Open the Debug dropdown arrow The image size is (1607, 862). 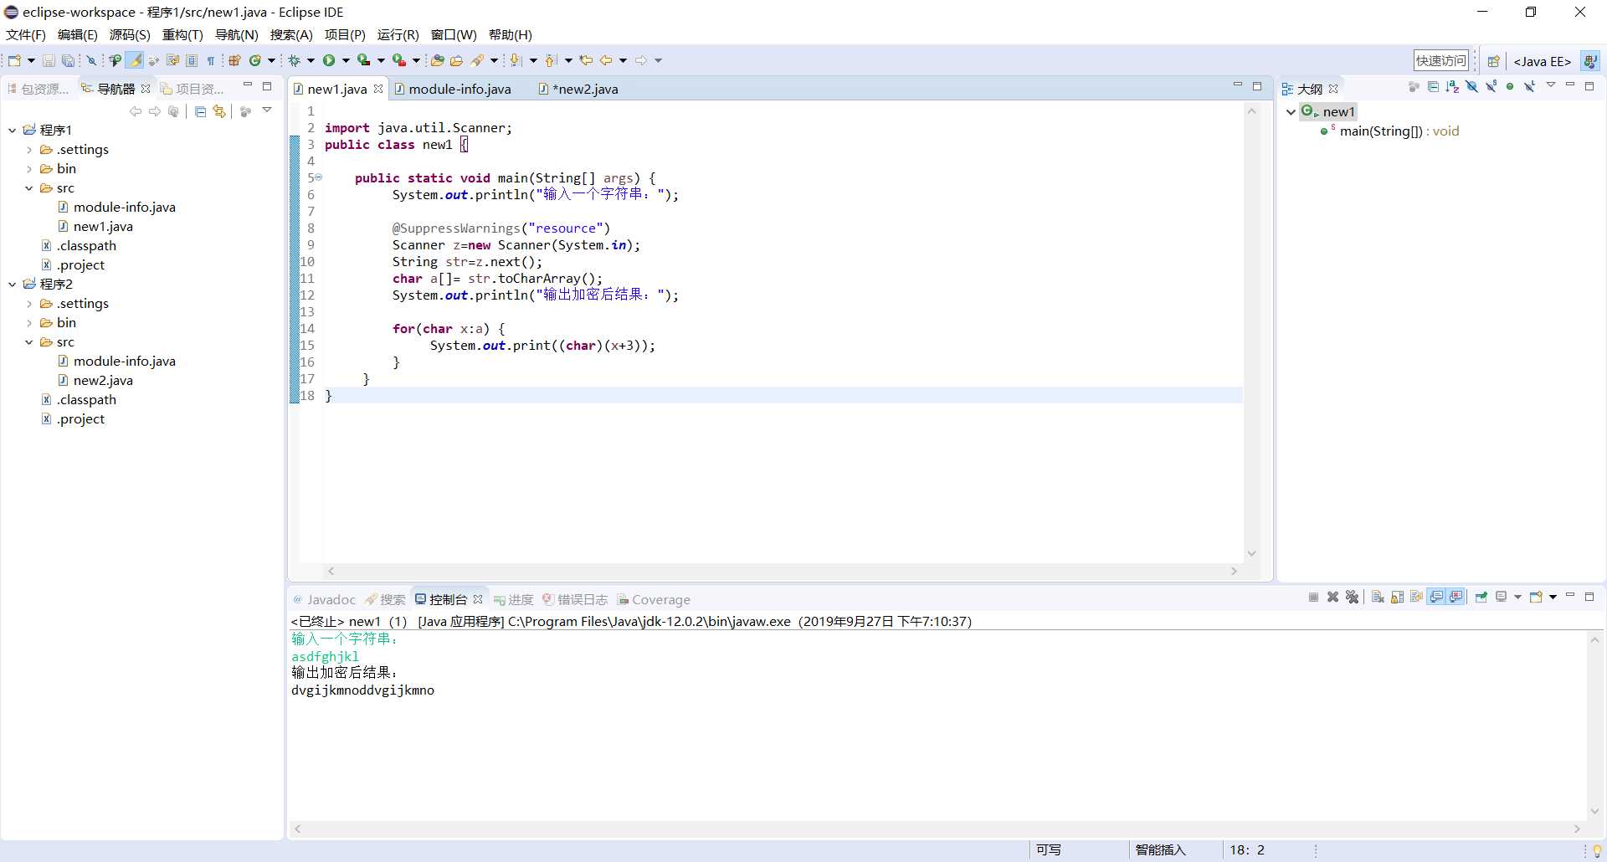tap(311, 60)
